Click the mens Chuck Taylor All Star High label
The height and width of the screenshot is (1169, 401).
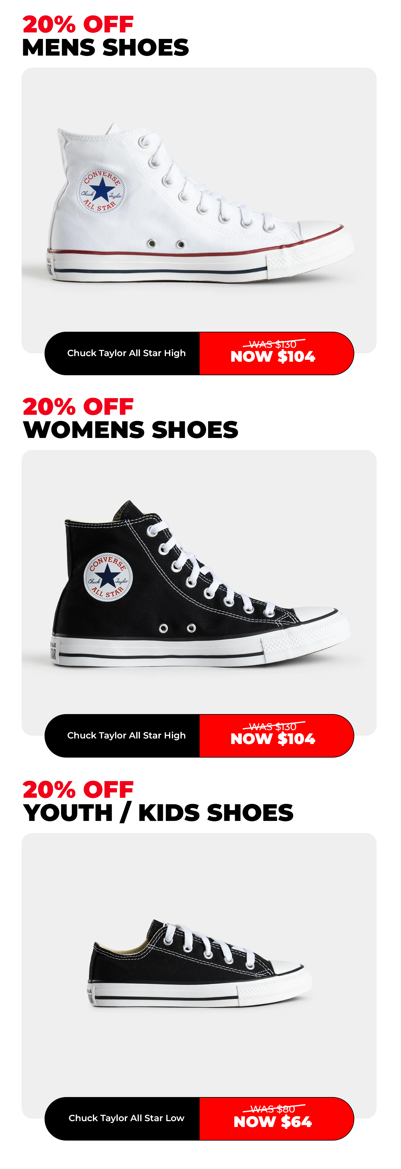[x=126, y=353]
